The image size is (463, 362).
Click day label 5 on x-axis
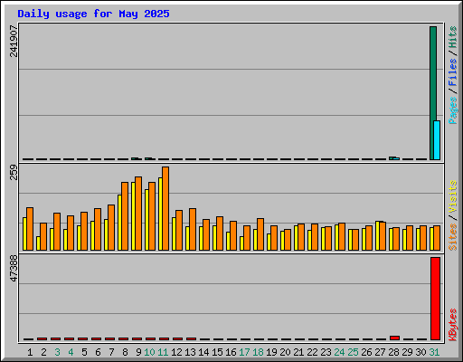tap(84, 352)
